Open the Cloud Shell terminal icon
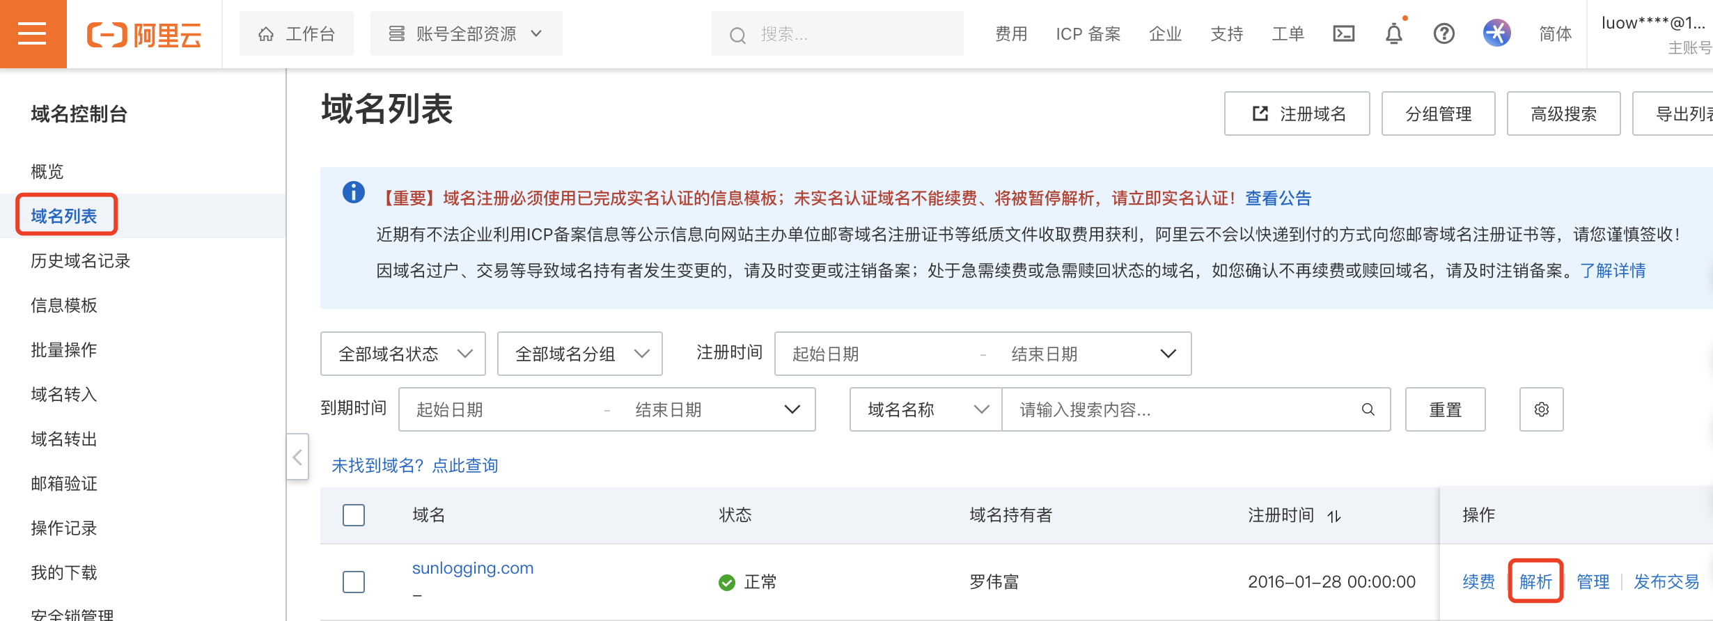 coord(1343,33)
